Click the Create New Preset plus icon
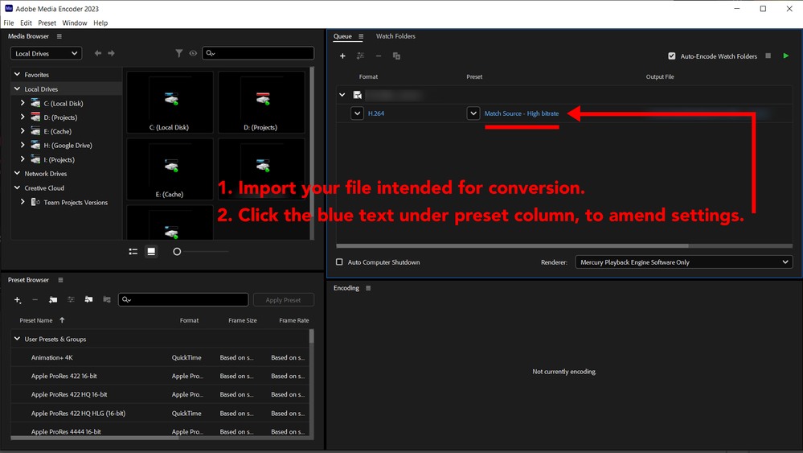This screenshot has width=803, height=453. coord(18,300)
